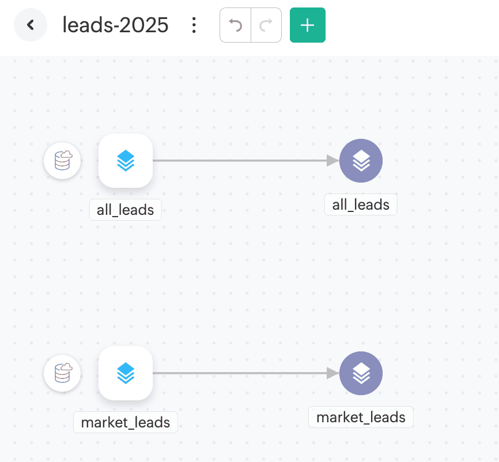This screenshot has height=462, width=499.
Task: Open the leads-2025 three-dot options menu
Action: click(x=194, y=25)
